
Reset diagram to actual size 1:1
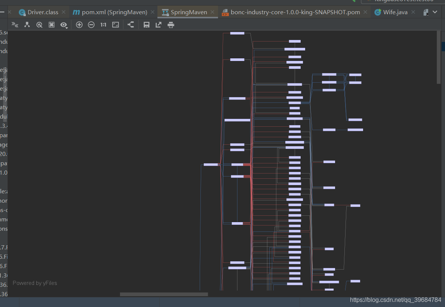(x=103, y=25)
